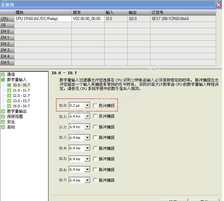Select the I4.0 - I4.7 tree item
224x201 pixels.
(x=21, y=106)
